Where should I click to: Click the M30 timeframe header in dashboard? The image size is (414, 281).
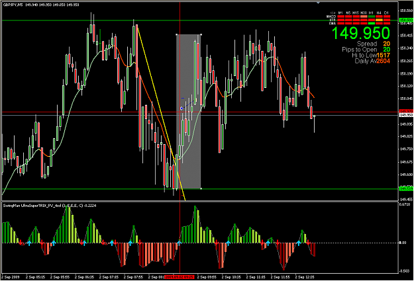[364, 13]
